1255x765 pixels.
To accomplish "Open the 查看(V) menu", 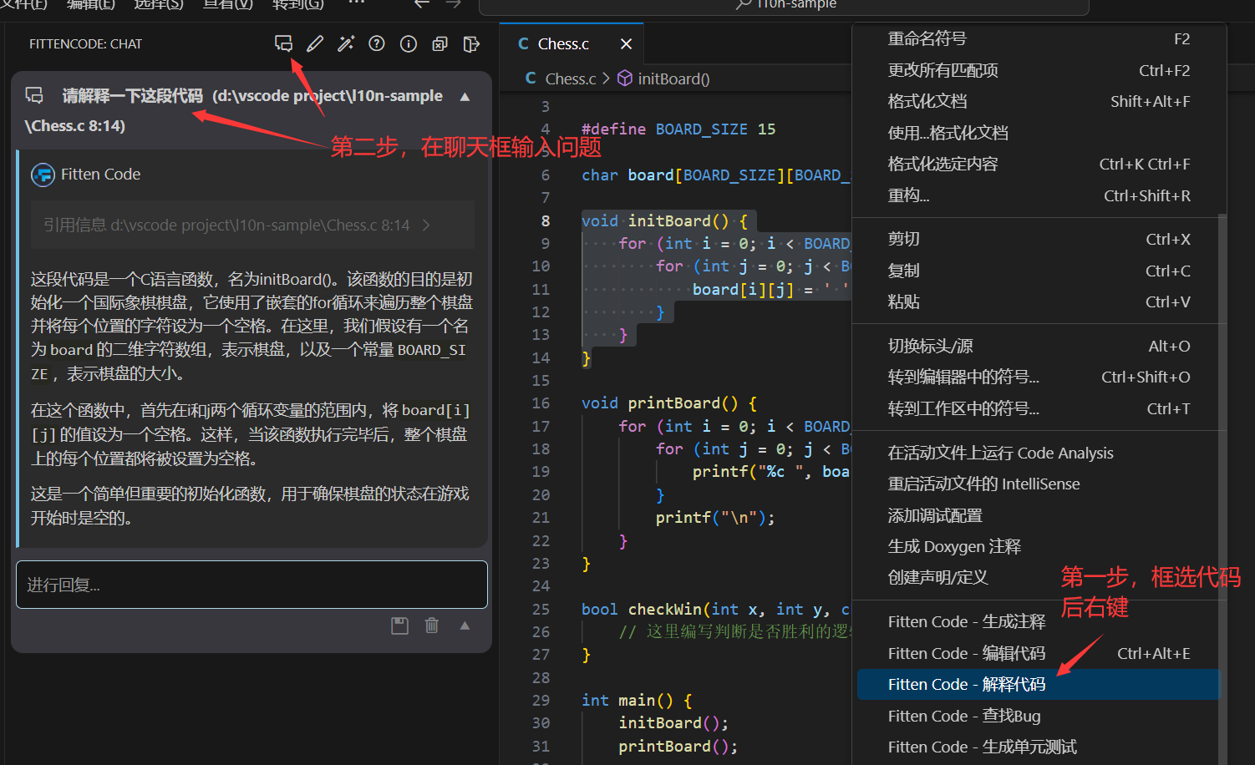I will click(228, 4).
